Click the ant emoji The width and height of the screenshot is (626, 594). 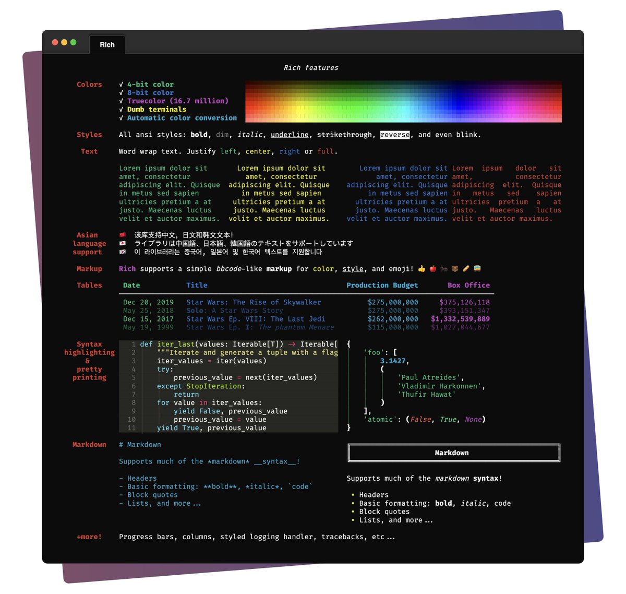point(443,269)
